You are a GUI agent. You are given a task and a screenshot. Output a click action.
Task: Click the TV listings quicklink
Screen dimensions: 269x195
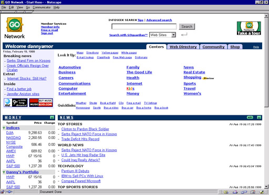click(150, 103)
